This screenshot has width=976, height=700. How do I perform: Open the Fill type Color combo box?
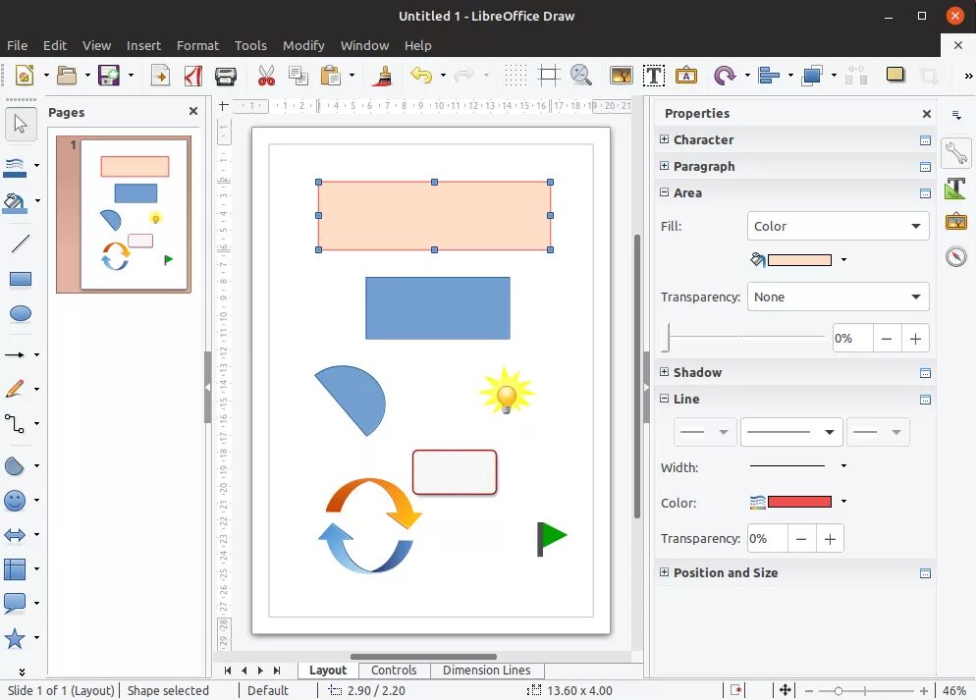click(x=838, y=226)
